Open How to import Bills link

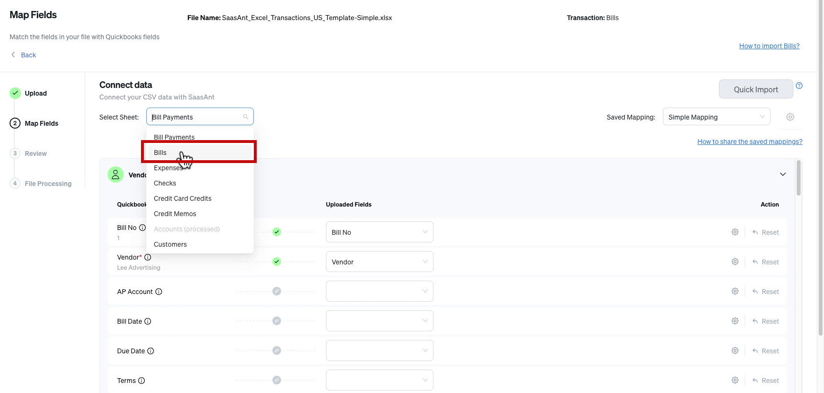click(x=769, y=46)
